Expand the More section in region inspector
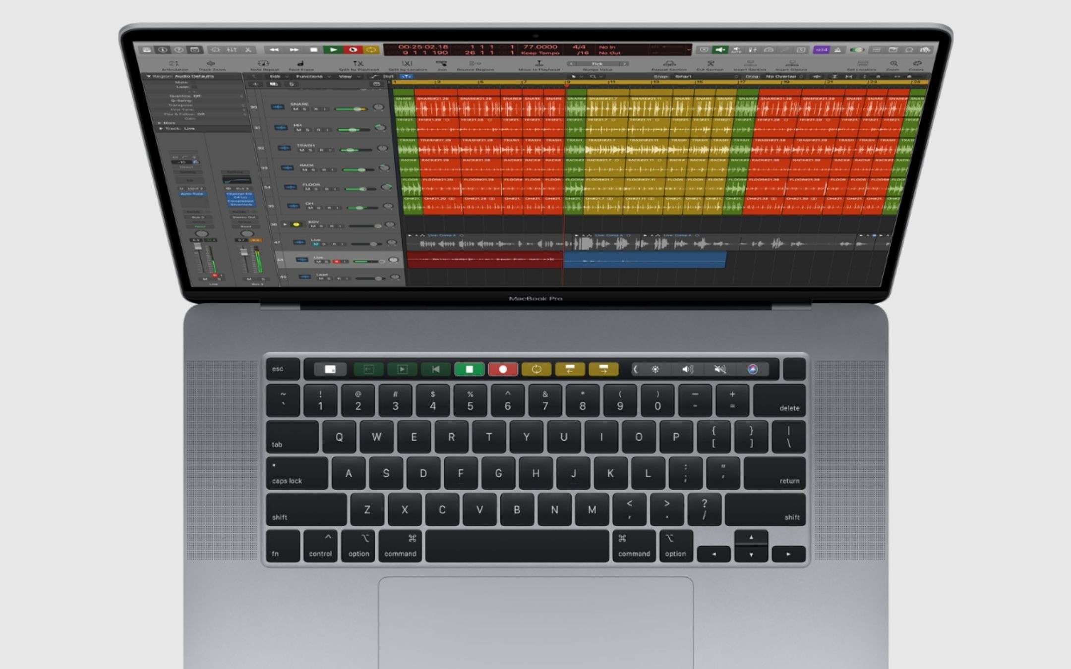This screenshot has height=669, width=1071. tap(159, 122)
